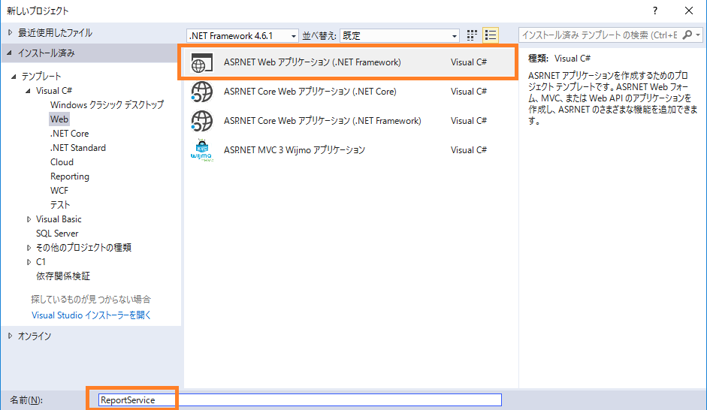707x410 pixels.
Task: Click the Visual C# tree label
Action: (54, 91)
